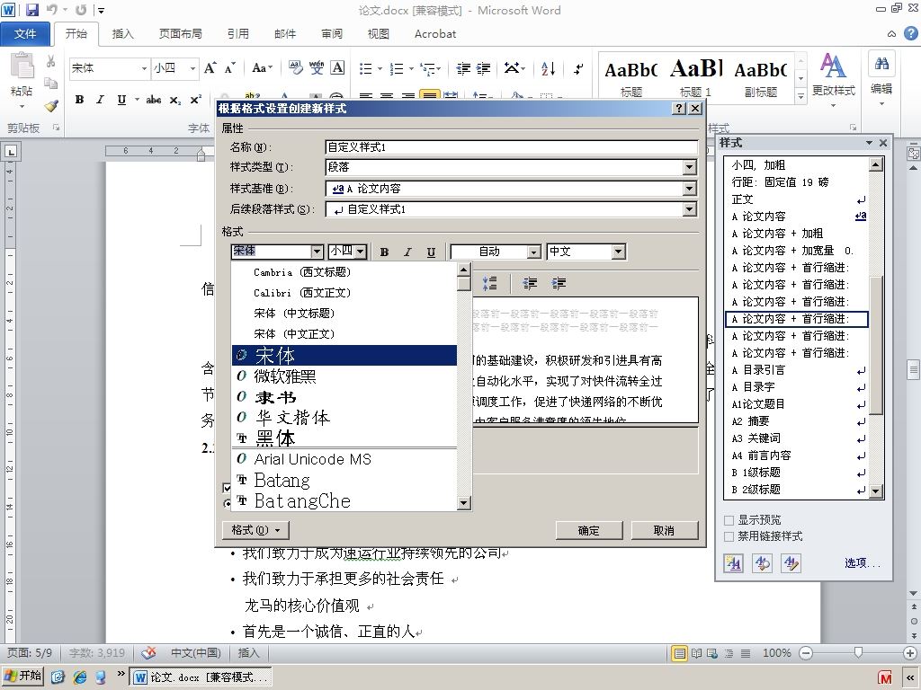Click the zoom slider handle

858,652
